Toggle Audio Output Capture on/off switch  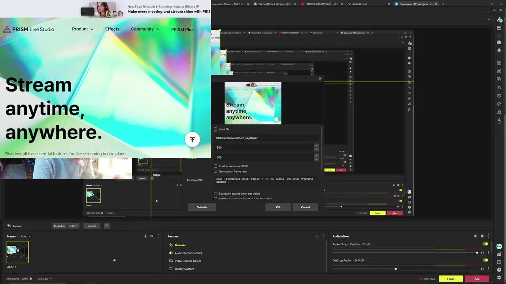[x=485, y=244]
